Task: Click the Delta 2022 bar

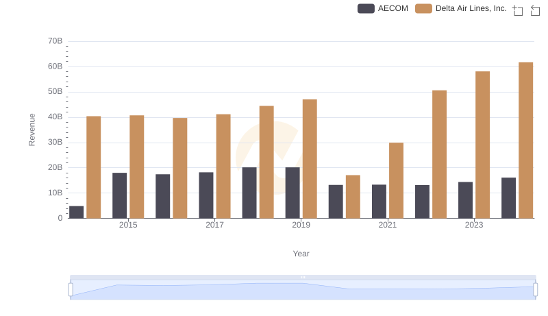Action: (x=439, y=154)
